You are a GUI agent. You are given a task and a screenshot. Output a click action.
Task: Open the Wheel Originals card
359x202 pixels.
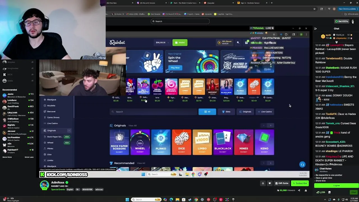pos(140,142)
